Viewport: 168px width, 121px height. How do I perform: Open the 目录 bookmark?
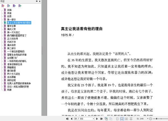(x=9, y=16)
